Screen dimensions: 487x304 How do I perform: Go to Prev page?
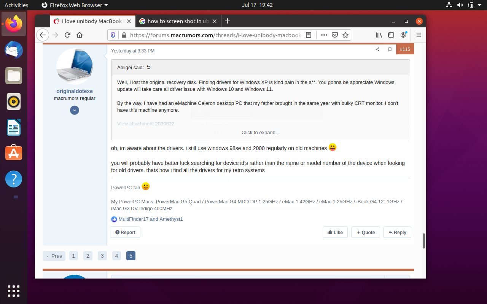(x=54, y=256)
